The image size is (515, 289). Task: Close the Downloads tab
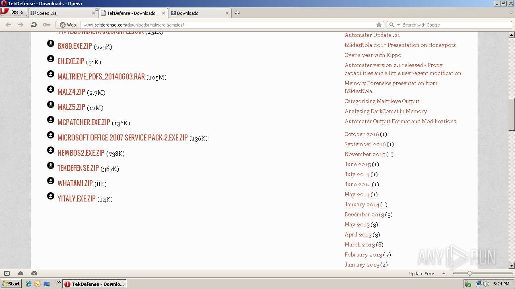pyautogui.click(x=227, y=13)
